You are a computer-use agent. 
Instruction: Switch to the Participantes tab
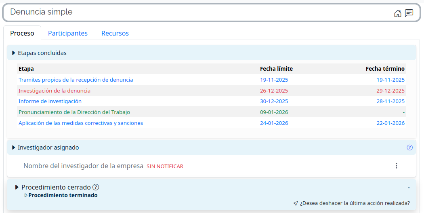[x=68, y=33]
